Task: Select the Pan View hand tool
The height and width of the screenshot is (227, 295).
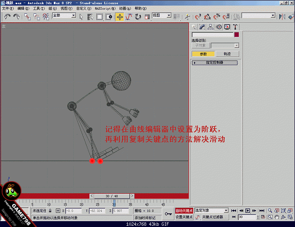Action: pos(277,217)
